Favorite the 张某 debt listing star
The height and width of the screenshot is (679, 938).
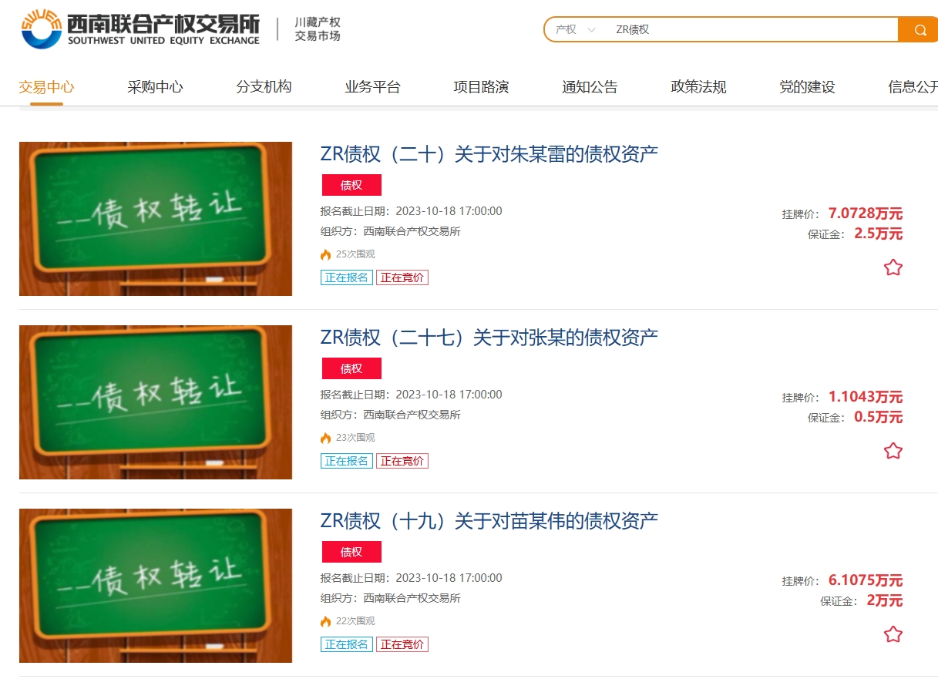pos(893,451)
